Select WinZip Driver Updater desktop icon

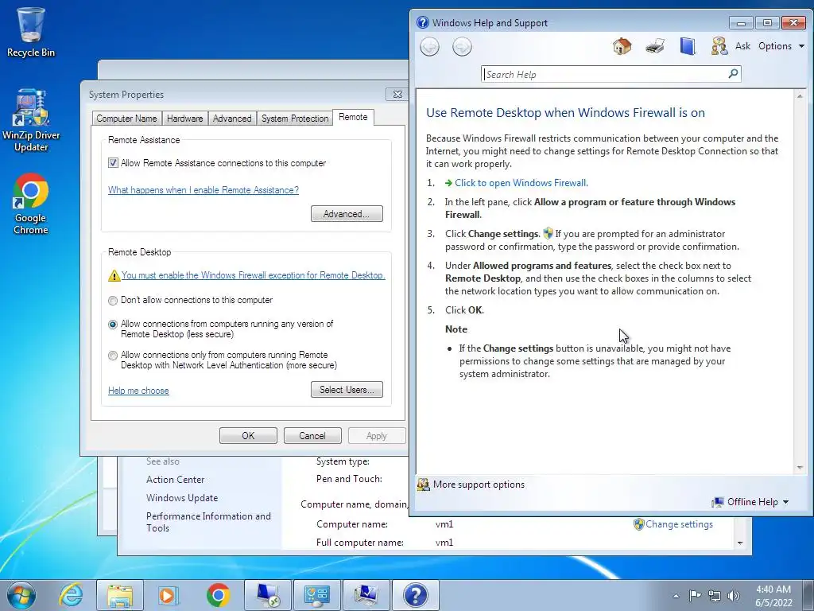coord(31,121)
